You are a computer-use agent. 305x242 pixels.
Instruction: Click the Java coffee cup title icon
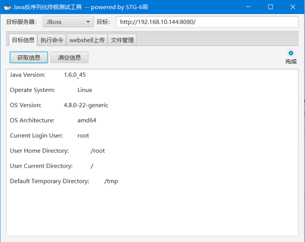(x=7, y=7)
